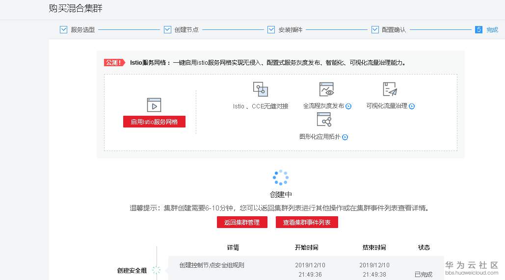This screenshot has height=280, width=505.
Task: Click the 可视化流量治理 text
Action: (387, 106)
